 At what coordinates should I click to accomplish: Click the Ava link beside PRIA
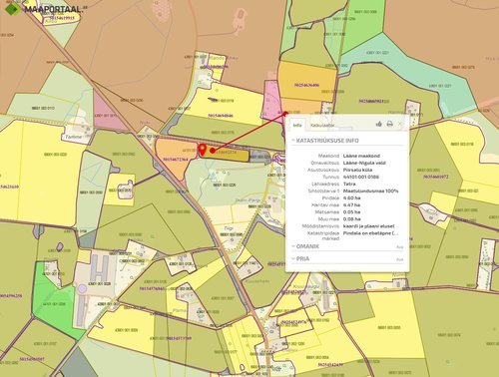[399, 259]
